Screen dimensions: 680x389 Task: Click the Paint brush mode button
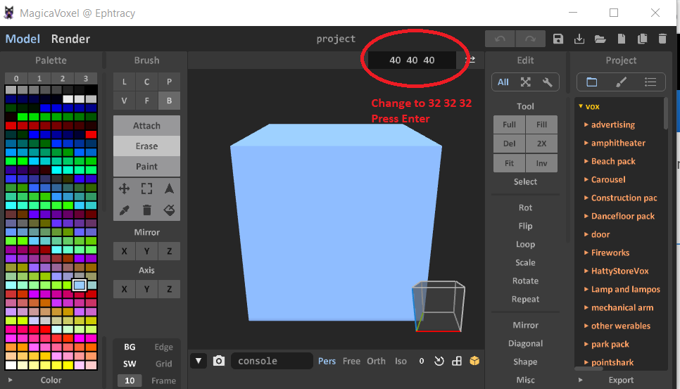[146, 167]
